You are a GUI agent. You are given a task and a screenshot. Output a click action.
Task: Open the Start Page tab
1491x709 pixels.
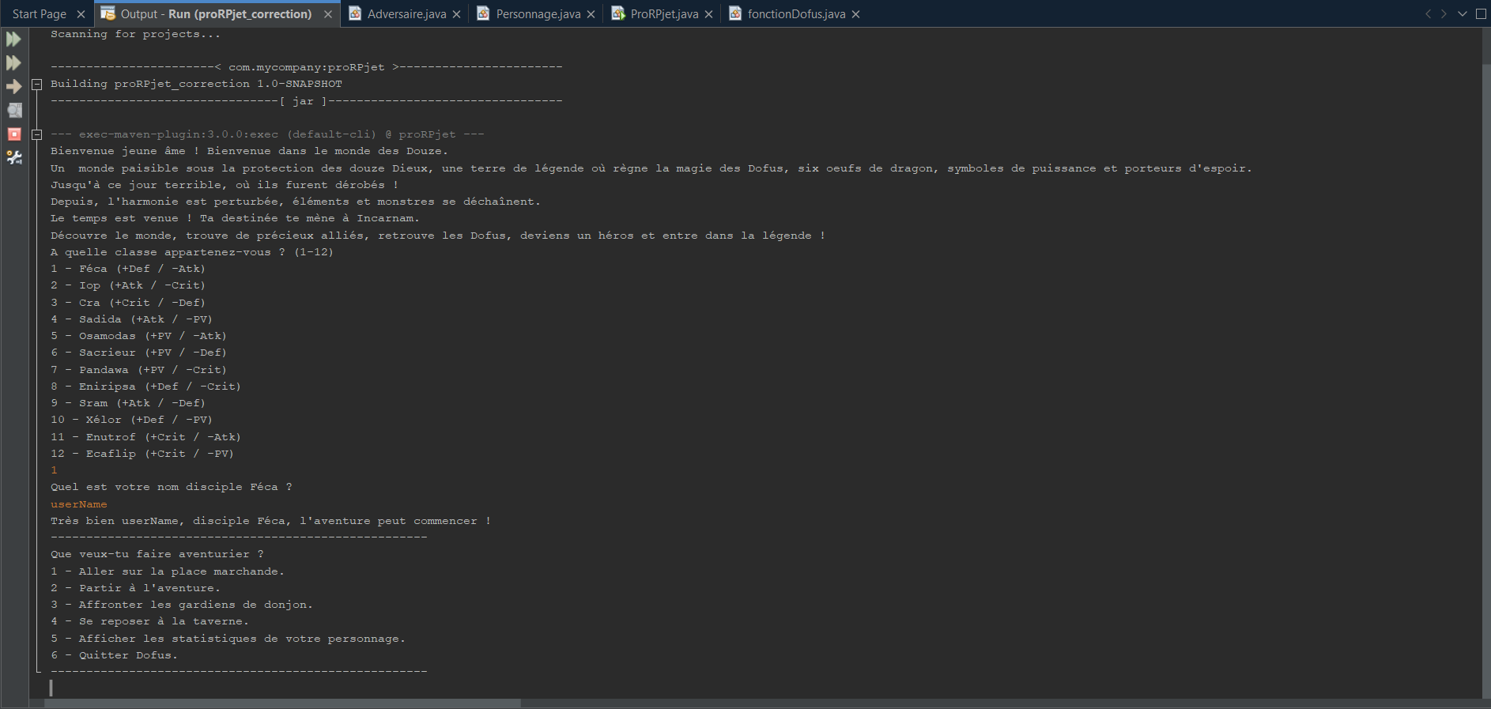(40, 14)
